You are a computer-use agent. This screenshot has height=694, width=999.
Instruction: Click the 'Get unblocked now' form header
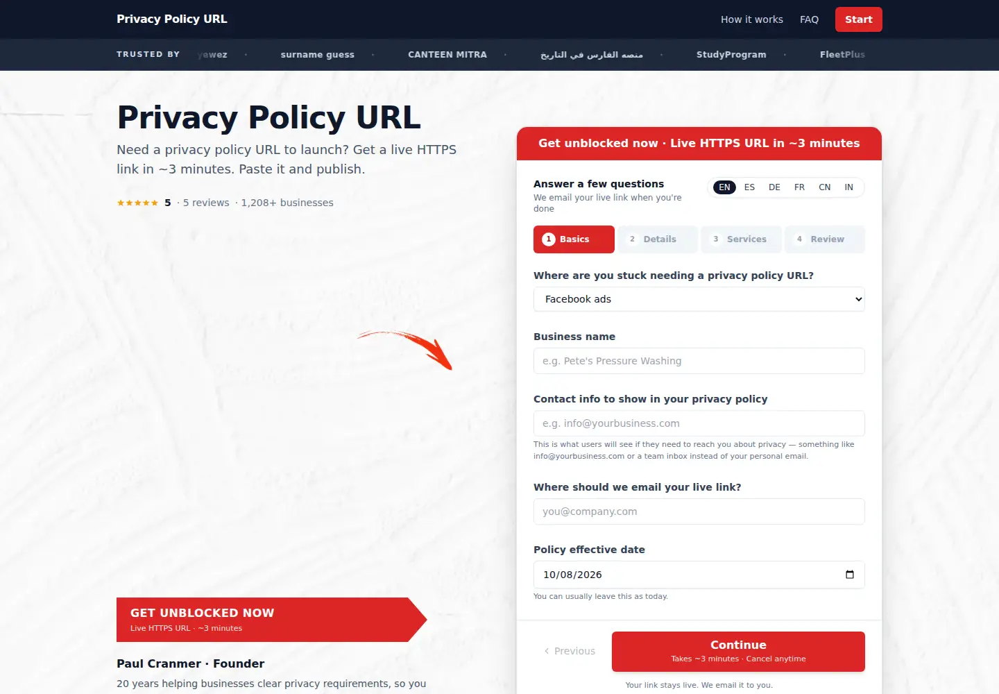[699, 144]
